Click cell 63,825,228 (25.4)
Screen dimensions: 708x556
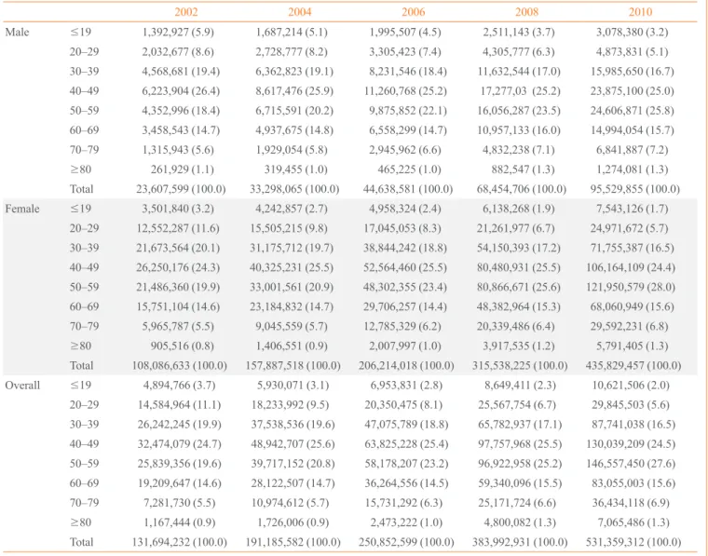(x=406, y=444)
